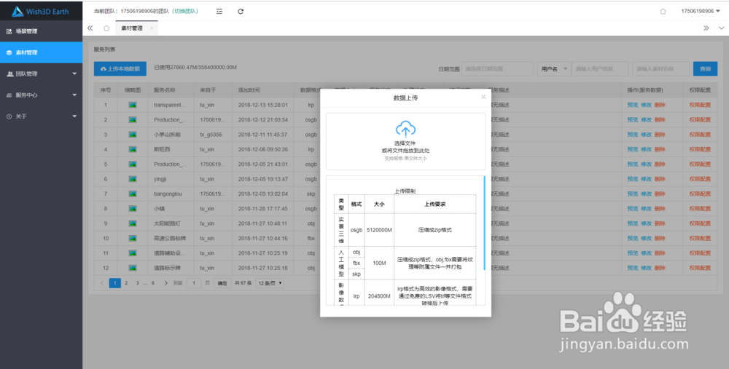Expand 服务中心 sidebar menu
This screenshot has width=729, height=369.
(x=42, y=95)
